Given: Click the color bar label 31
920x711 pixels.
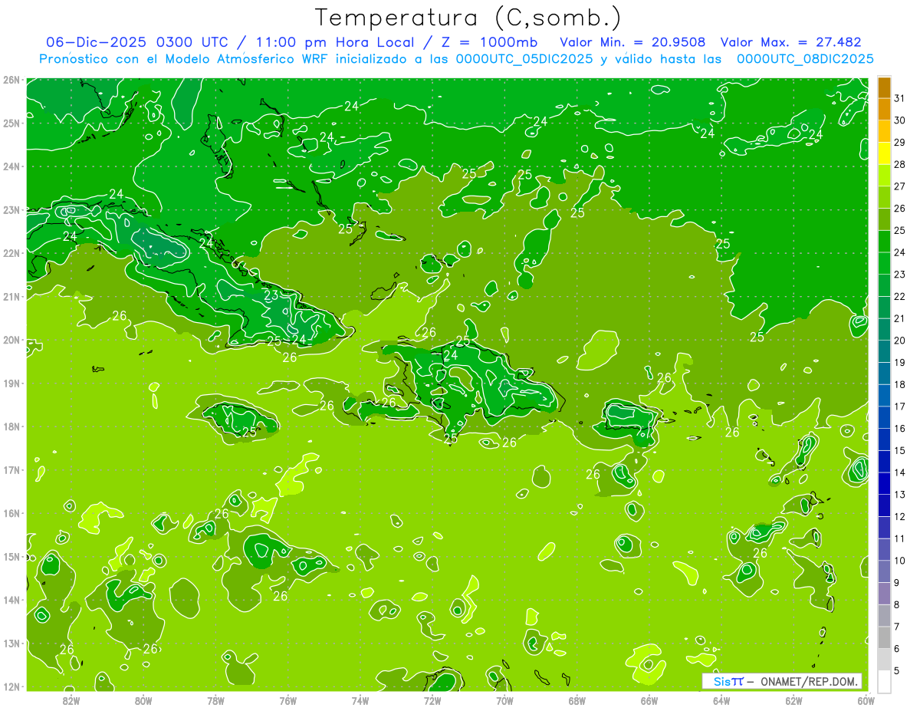Looking at the screenshot, I should [899, 98].
